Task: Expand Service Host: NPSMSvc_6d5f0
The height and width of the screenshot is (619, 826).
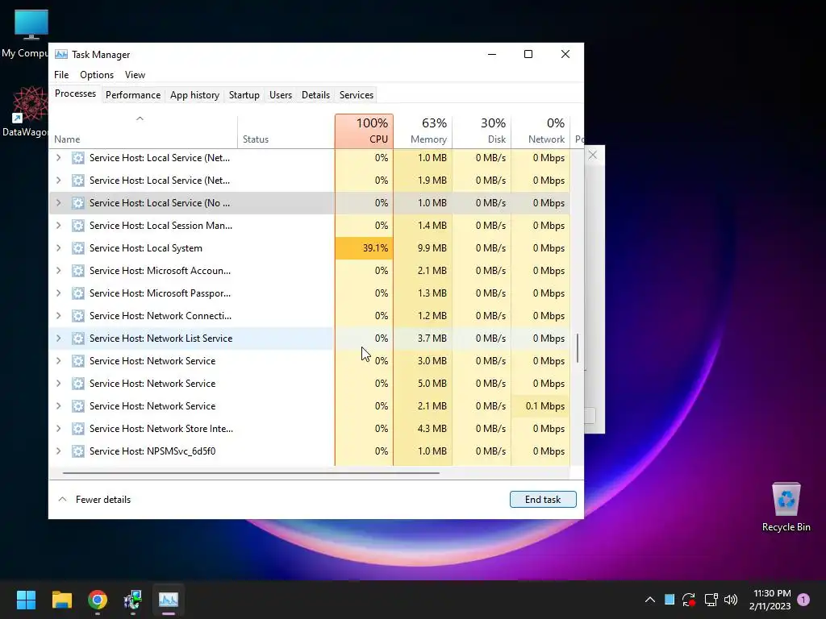Action: [58, 451]
